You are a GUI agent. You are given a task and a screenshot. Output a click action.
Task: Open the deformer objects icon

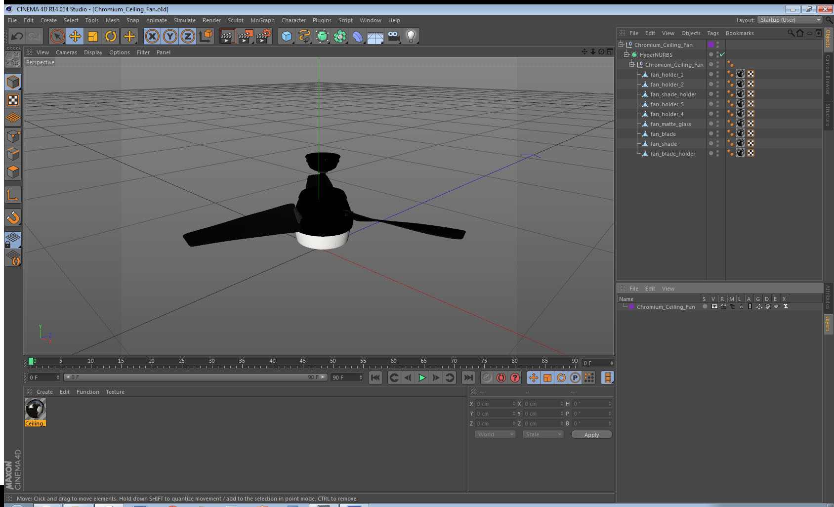tap(358, 36)
